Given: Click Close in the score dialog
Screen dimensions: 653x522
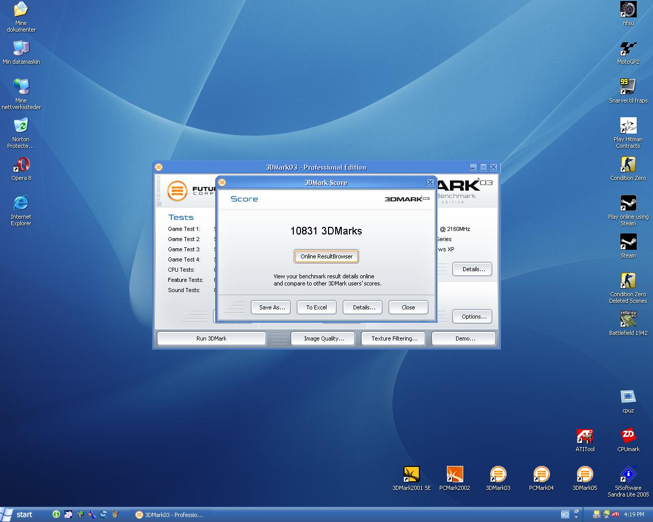Looking at the screenshot, I should pos(408,307).
